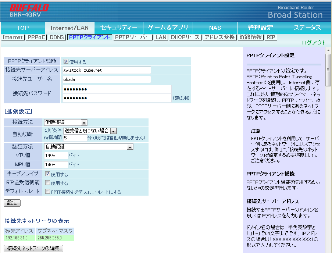Open the 接続方法 dropdown
Image resolution: width=332 pixels, height=253 pixels.
tap(65, 122)
